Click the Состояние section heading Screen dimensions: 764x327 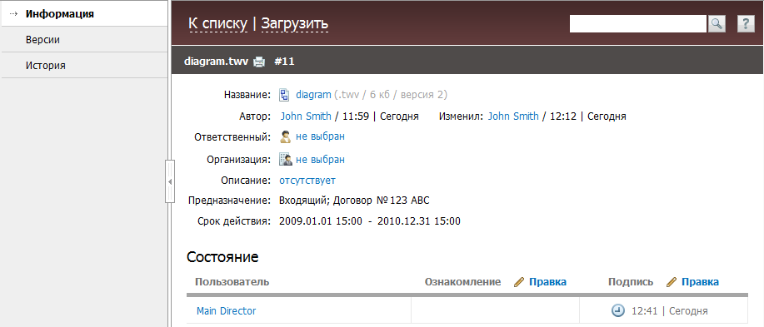click(x=222, y=257)
